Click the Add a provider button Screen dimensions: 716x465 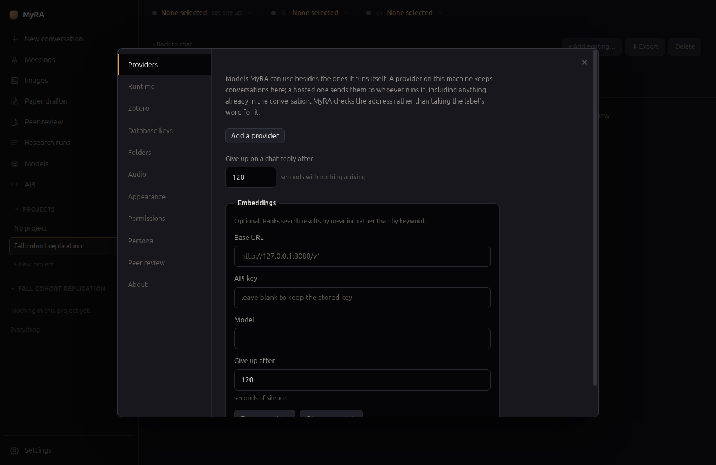pos(255,135)
